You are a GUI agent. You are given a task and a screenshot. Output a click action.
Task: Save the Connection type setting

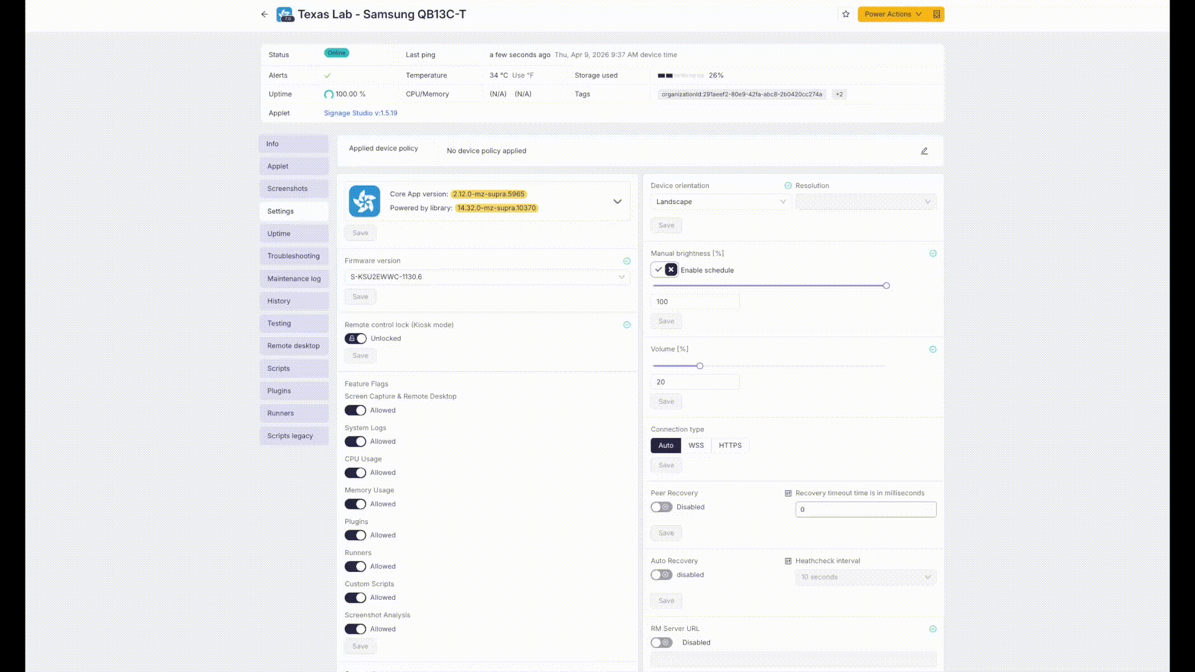tap(666, 465)
